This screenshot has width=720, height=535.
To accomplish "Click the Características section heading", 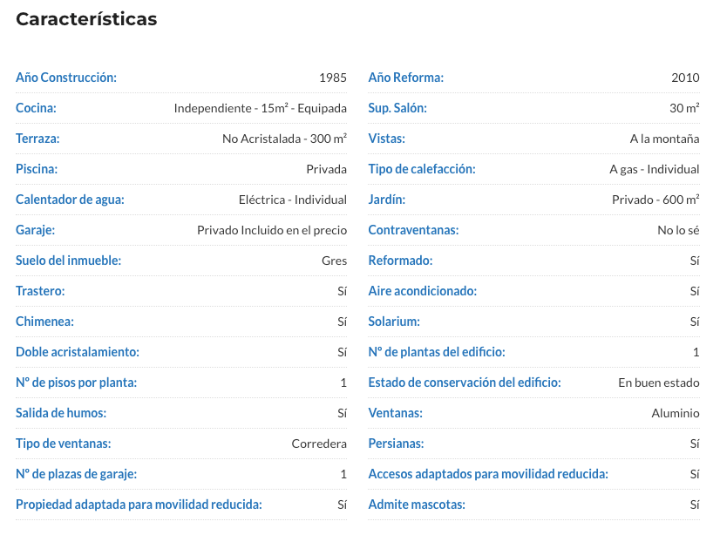I will 86,19.
